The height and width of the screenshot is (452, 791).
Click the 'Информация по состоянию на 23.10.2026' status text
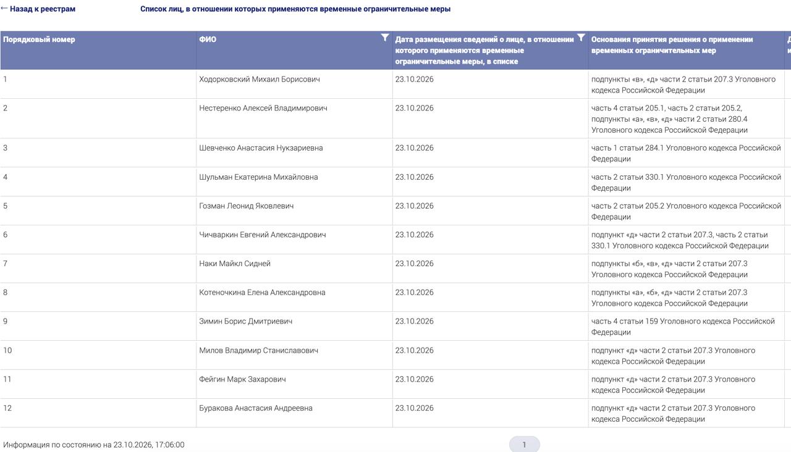(x=94, y=445)
